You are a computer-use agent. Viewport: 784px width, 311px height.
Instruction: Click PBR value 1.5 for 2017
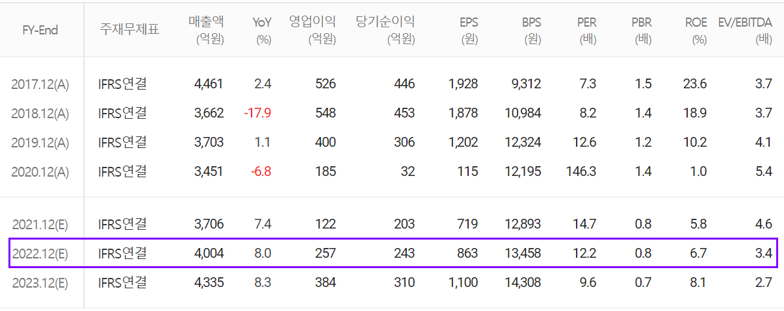coord(644,84)
